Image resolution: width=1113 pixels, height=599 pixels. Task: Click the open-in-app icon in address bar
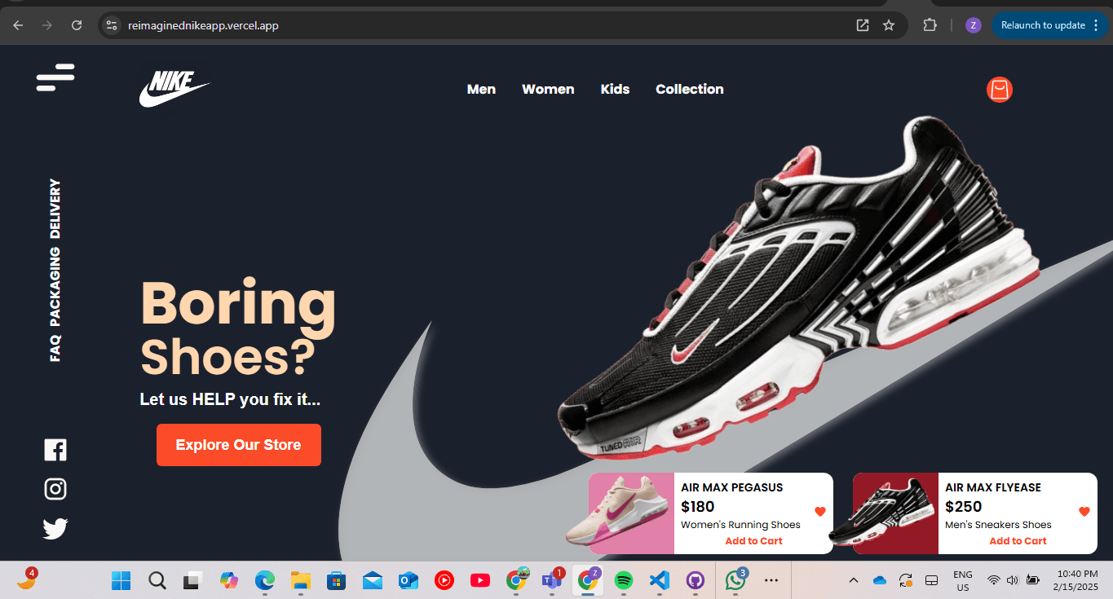coord(863,25)
